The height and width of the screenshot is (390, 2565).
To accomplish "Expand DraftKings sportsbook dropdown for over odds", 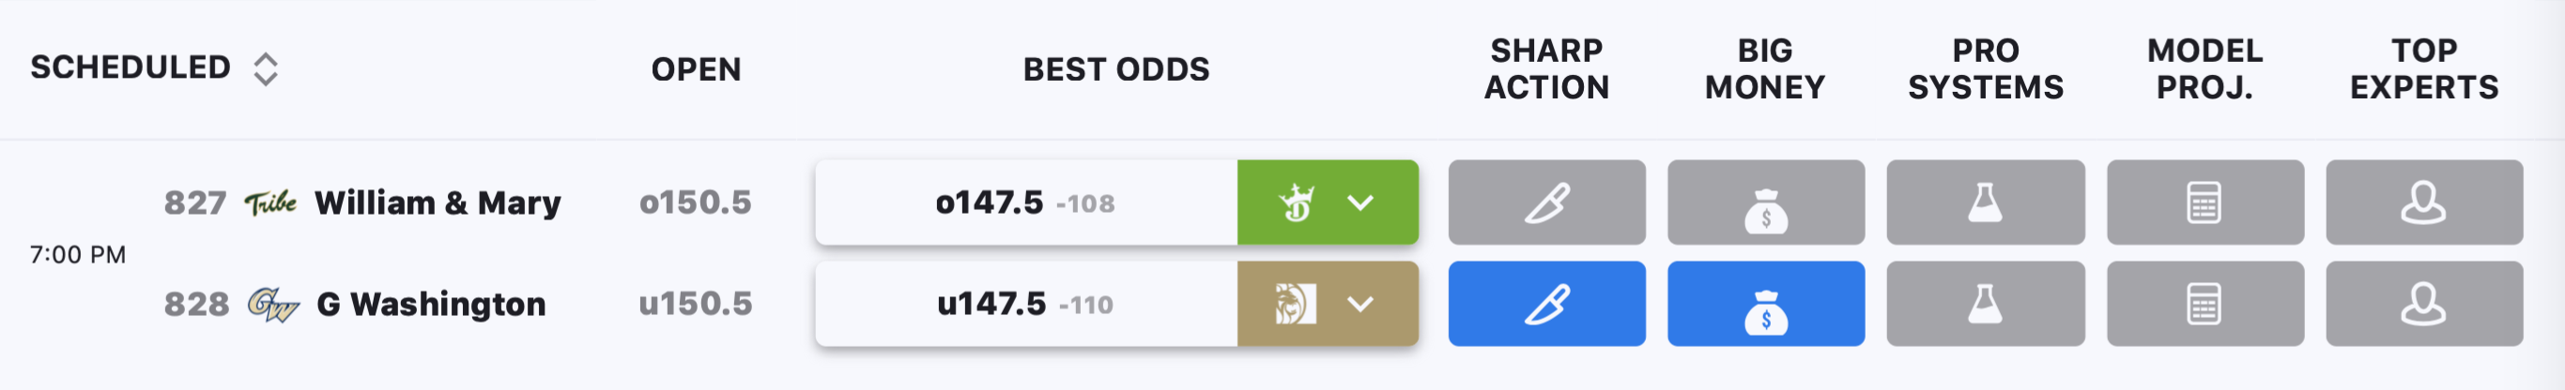I will click(x=1360, y=202).
